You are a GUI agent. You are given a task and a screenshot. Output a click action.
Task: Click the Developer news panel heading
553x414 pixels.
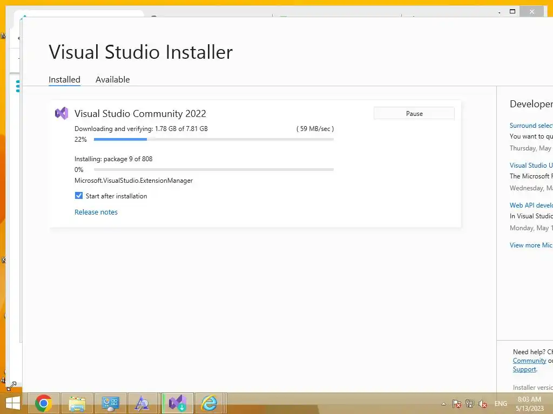point(531,104)
